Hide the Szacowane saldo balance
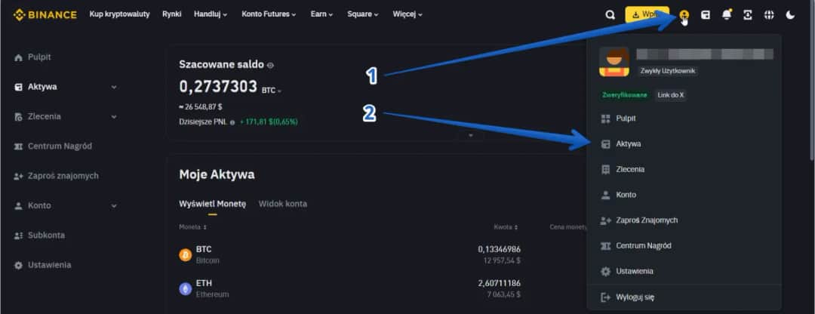The width and height of the screenshot is (815, 314). point(270,66)
